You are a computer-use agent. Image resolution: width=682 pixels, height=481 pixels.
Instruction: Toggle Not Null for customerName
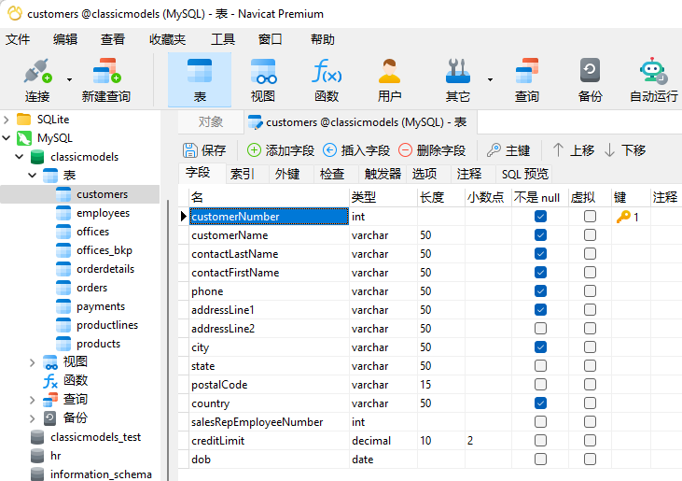pyautogui.click(x=540, y=235)
